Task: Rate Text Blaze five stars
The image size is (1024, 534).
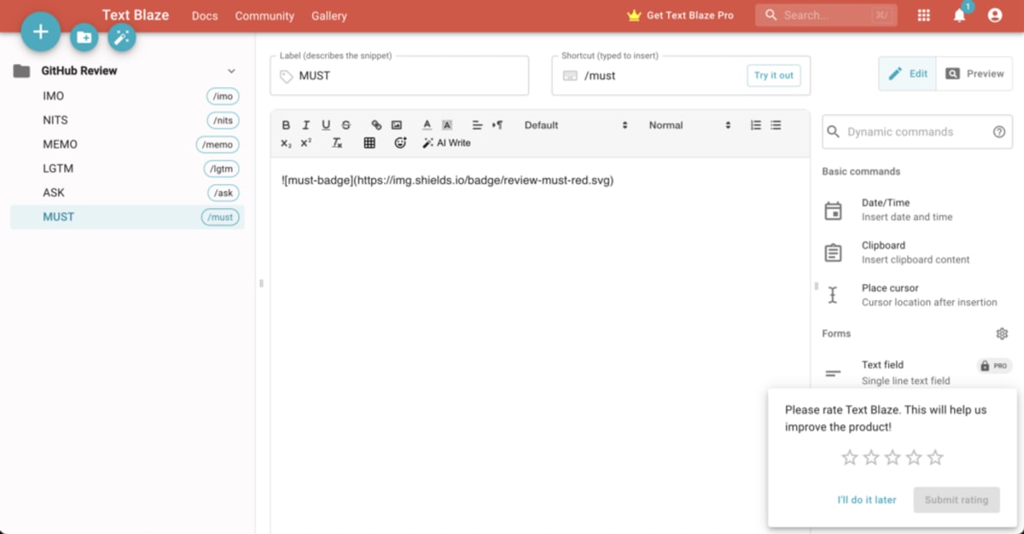Action: (935, 458)
